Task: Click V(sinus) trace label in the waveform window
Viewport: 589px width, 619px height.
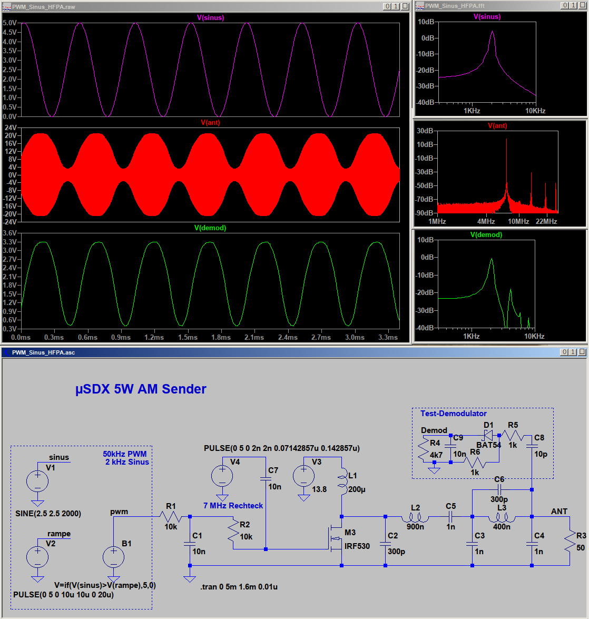Action: [x=210, y=17]
